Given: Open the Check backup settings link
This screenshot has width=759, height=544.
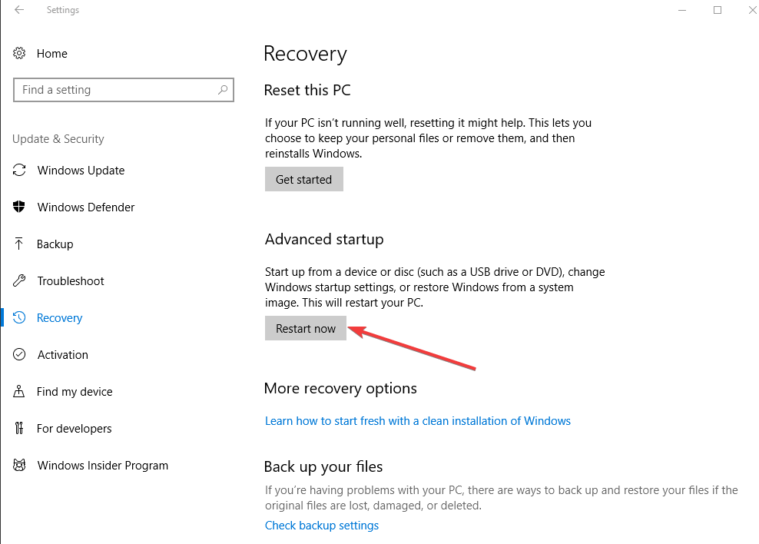Looking at the screenshot, I should (321, 525).
